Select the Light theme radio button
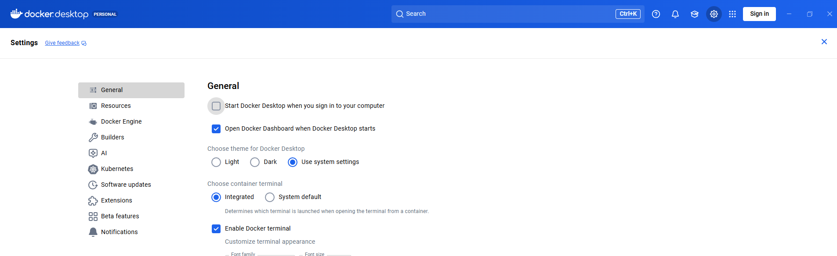The height and width of the screenshot is (256, 837). pos(216,162)
